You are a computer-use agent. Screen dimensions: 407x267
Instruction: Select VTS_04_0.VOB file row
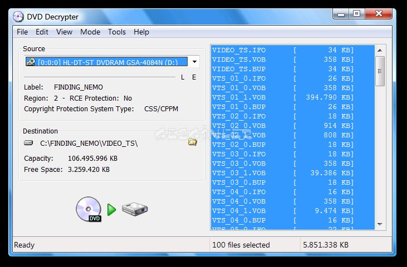293,201
